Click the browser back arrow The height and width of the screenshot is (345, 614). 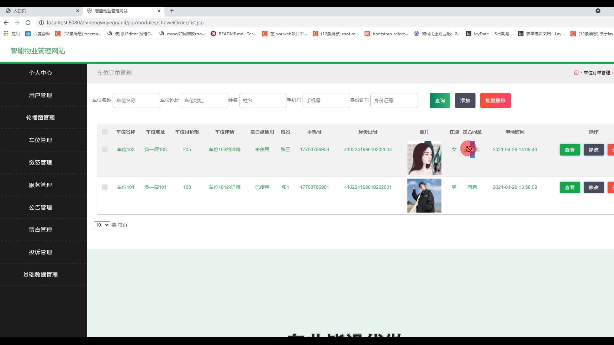(6, 23)
